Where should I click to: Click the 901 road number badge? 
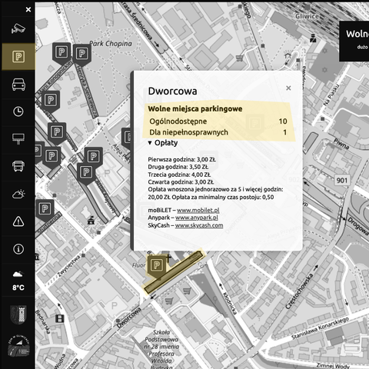[x=342, y=181]
